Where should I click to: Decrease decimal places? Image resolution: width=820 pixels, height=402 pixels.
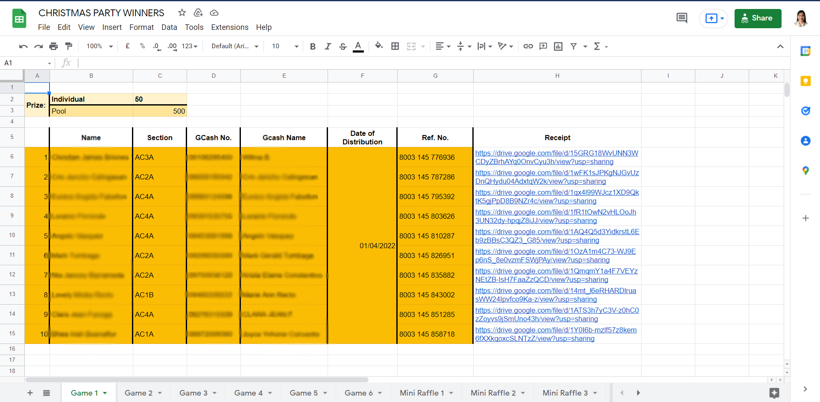pyautogui.click(x=157, y=46)
